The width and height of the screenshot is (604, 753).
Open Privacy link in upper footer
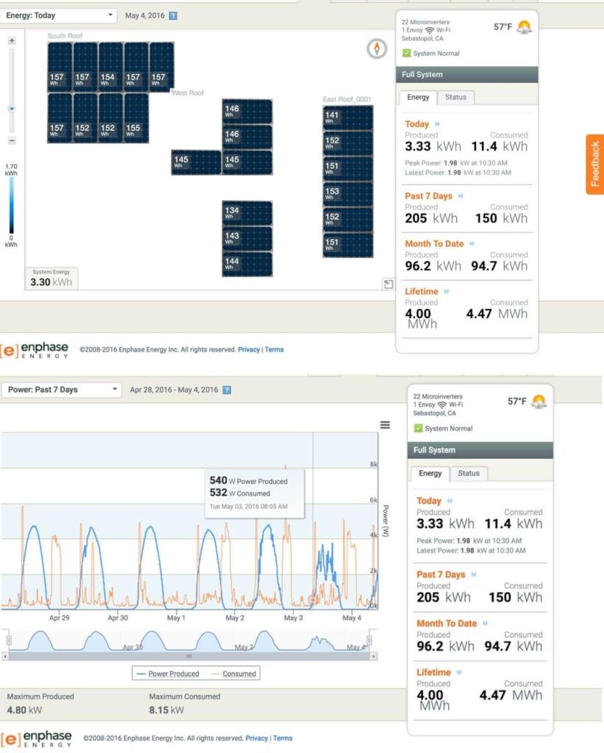pyautogui.click(x=249, y=349)
